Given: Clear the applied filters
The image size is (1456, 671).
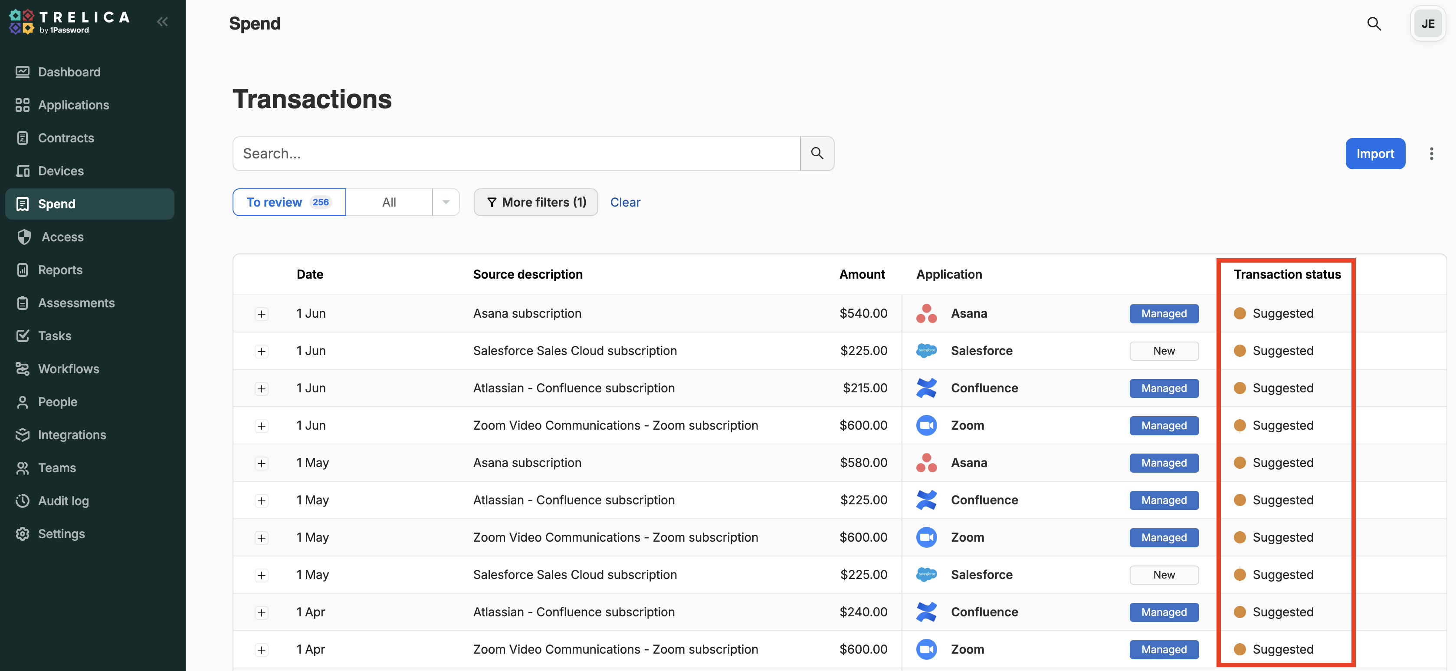Looking at the screenshot, I should 625,202.
